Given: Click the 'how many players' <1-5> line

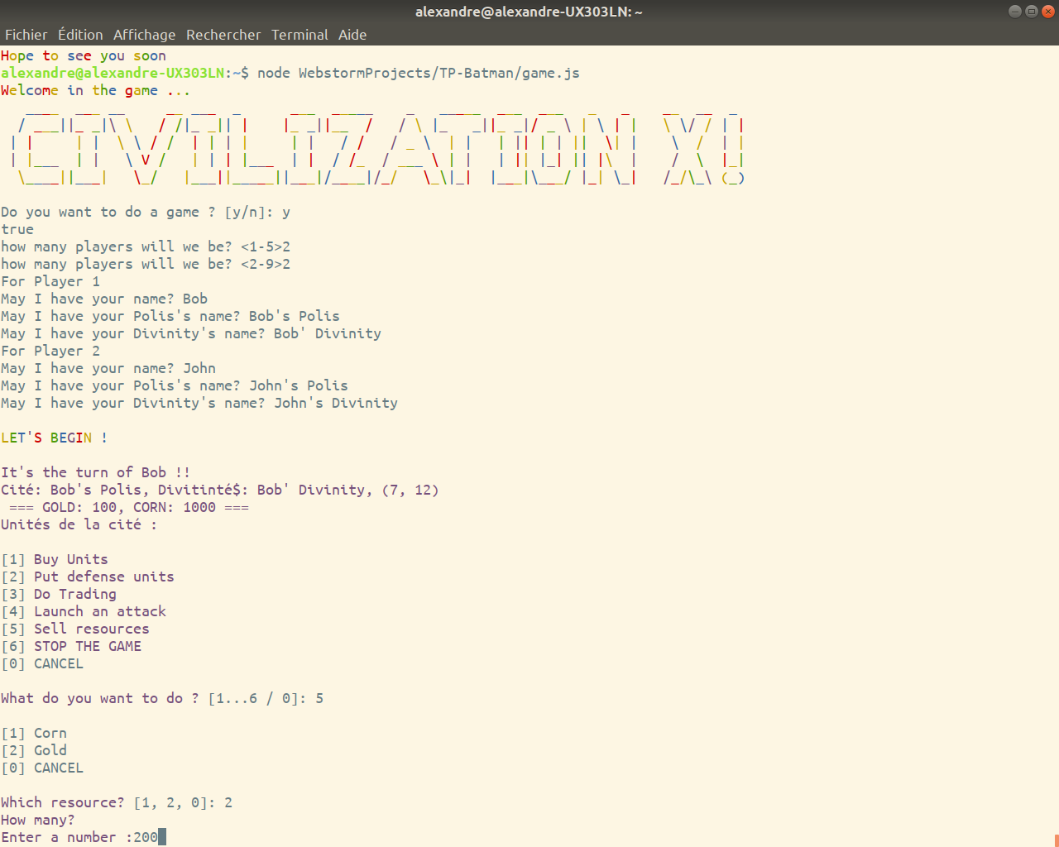Looking at the screenshot, I should 146,246.
